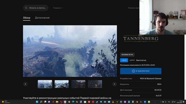
Task: Open NVIDIA app from taskbar
Action: 117,102
